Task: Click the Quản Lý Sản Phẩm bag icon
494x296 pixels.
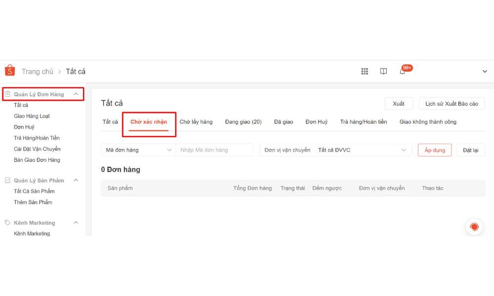Action: pos(7,180)
